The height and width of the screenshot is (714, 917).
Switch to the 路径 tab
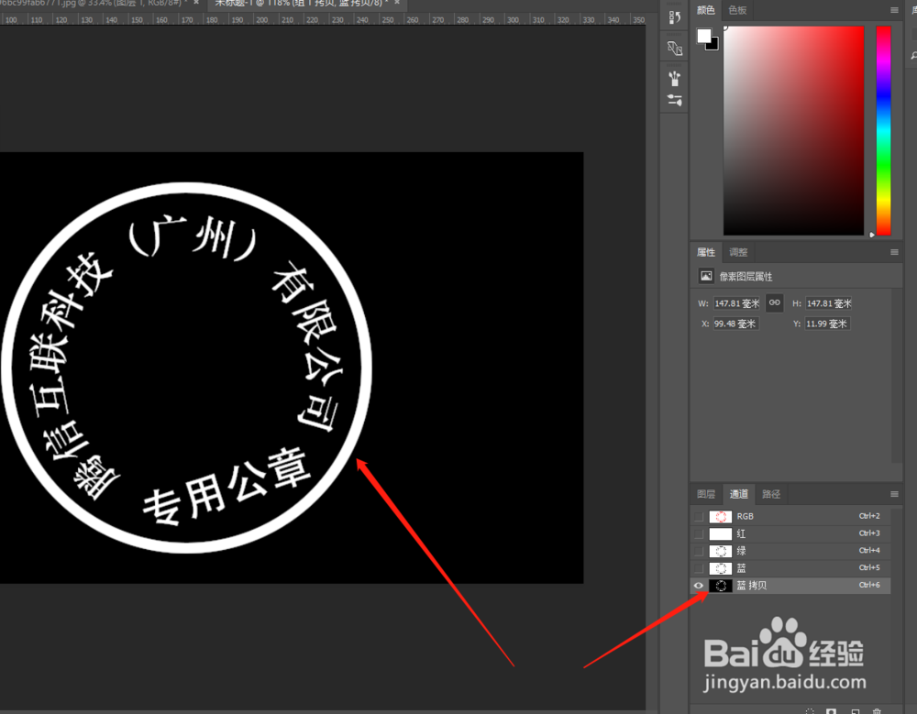[x=771, y=494]
